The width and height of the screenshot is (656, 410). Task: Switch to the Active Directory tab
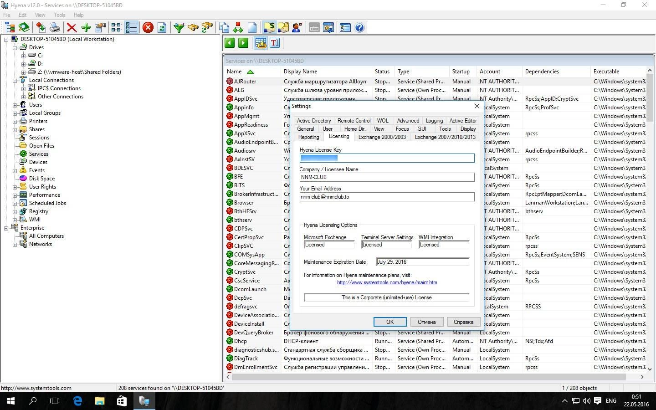tap(314, 121)
